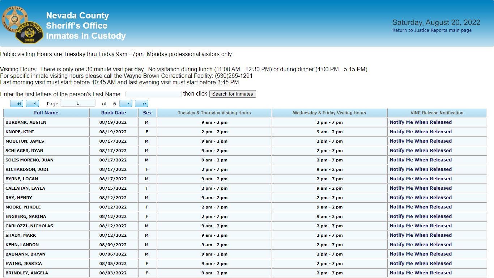Select the name MOULTON, JAMES

click(25, 141)
